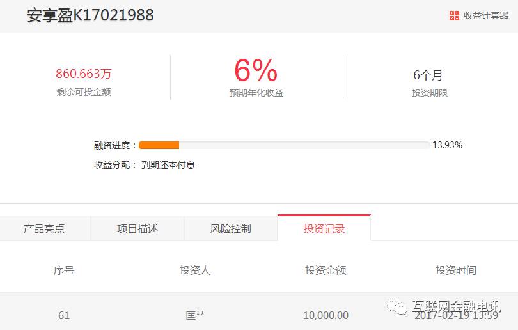Select investor 匡** in row 61
The image size is (518, 330).
pos(195,315)
